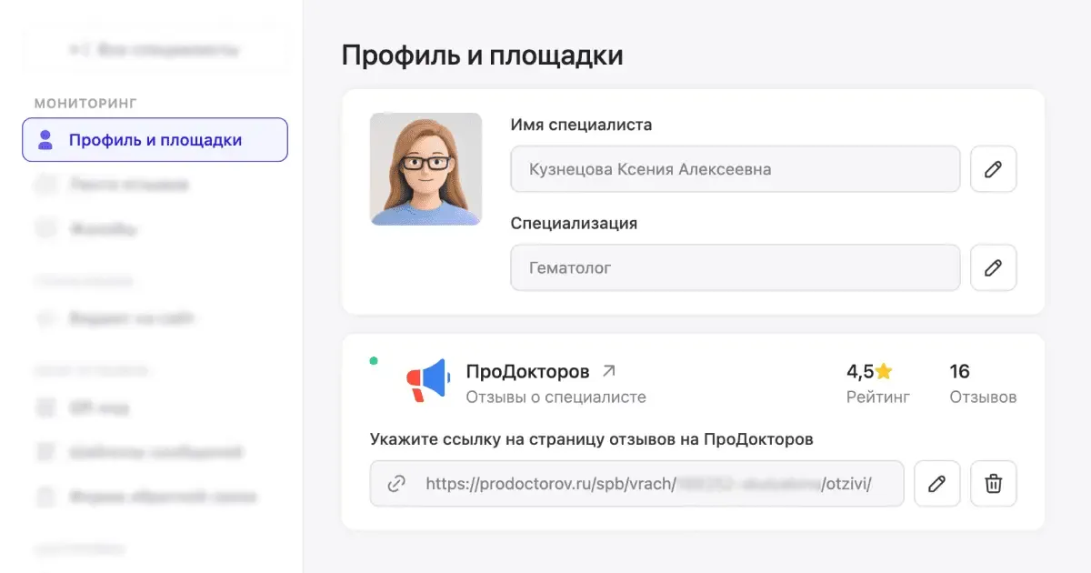Click the person icon beside Профиль и площадки

[x=45, y=140]
